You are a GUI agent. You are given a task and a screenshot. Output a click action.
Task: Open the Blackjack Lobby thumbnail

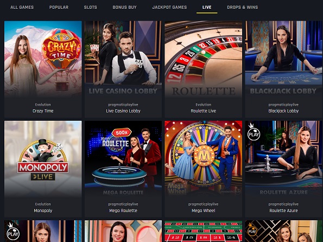pos(284,59)
